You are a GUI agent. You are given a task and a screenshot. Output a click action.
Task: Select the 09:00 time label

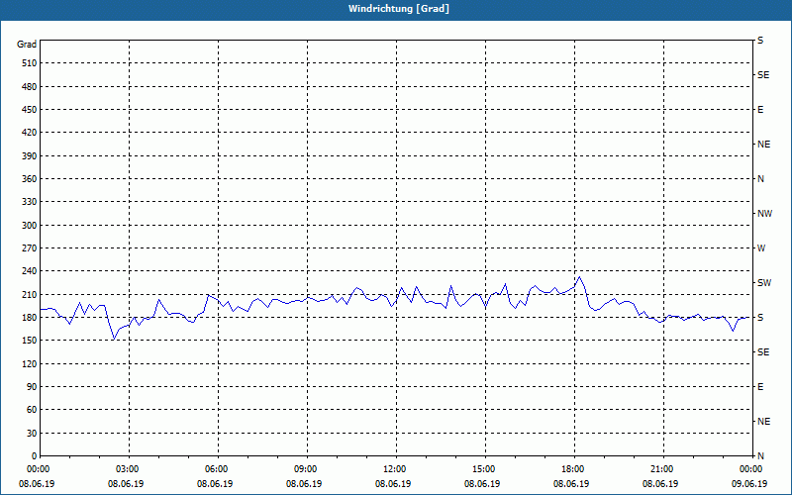304,469
